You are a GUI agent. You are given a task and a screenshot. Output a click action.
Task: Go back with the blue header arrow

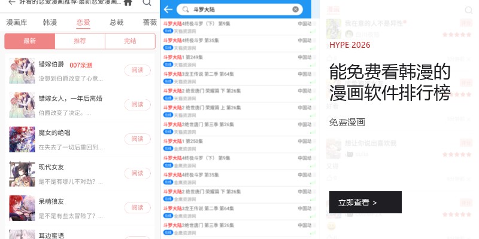click(168, 10)
